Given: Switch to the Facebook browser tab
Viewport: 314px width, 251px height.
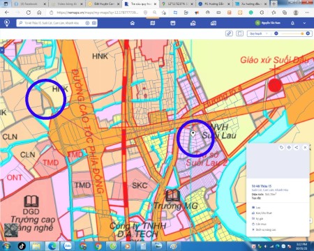Looking at the screenshot, I should coord(29,4).
